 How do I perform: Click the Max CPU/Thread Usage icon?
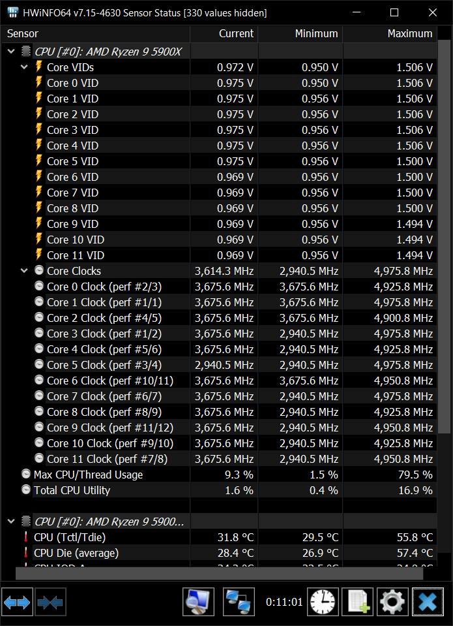[26, 474]
